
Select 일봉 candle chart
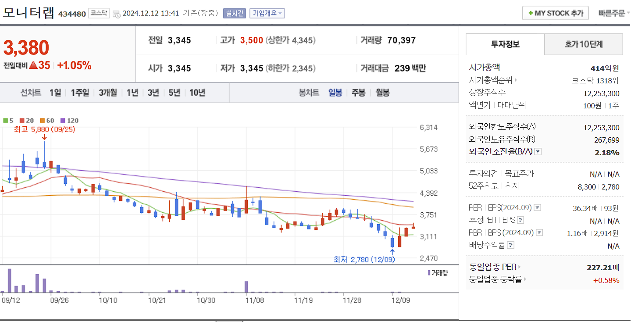point(335,93)
